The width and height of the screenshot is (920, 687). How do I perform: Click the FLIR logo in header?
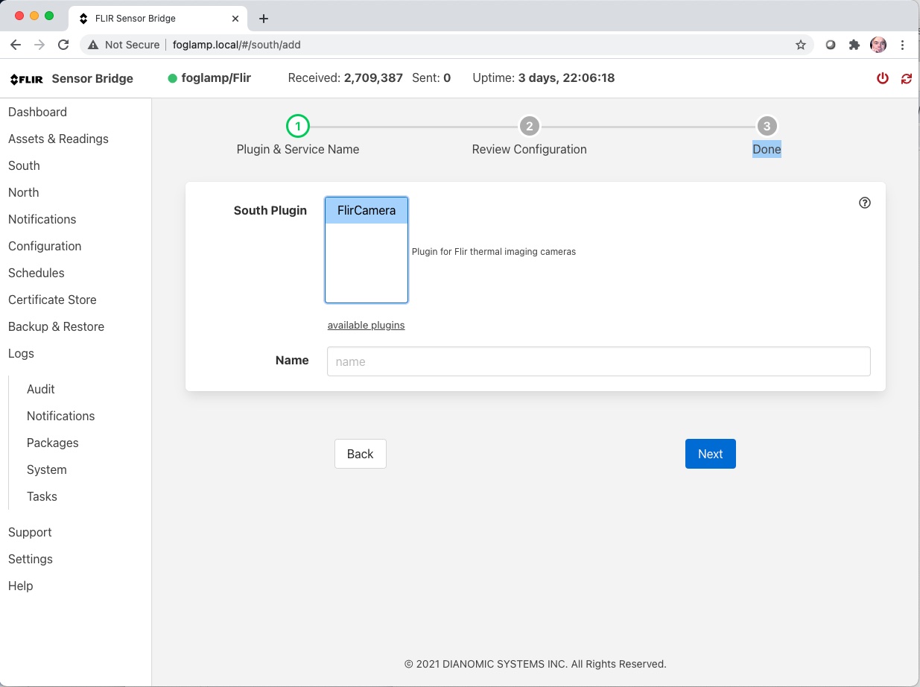click(27, 78)
